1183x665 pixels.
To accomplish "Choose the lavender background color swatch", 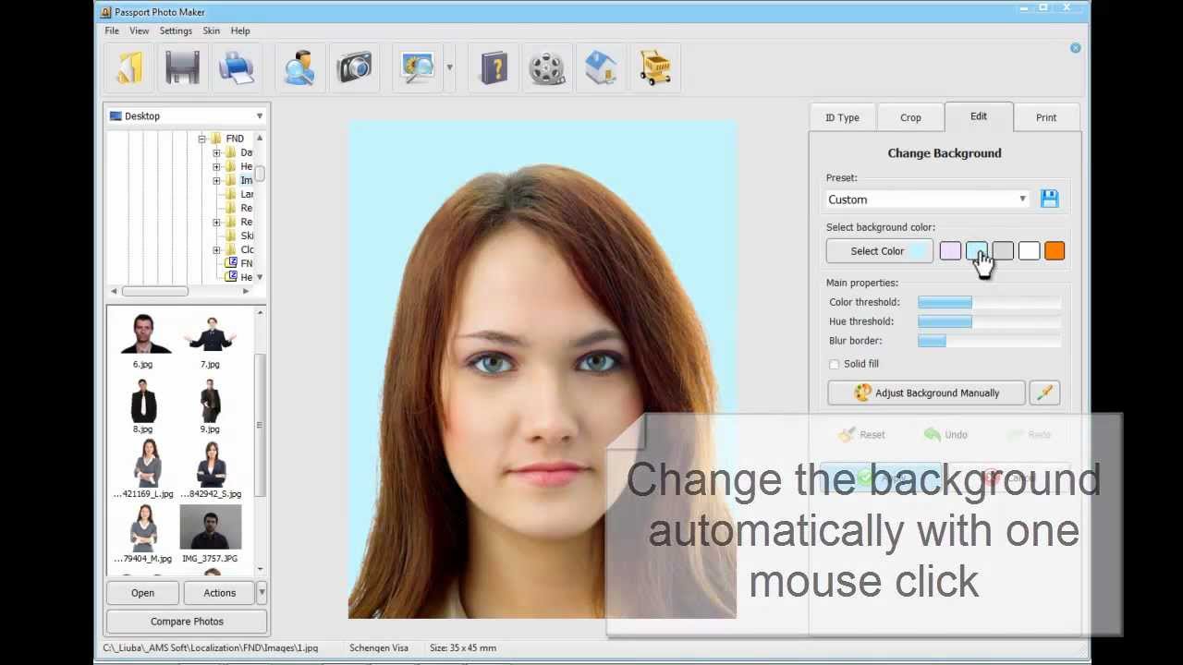I will [x=950, y=251].
